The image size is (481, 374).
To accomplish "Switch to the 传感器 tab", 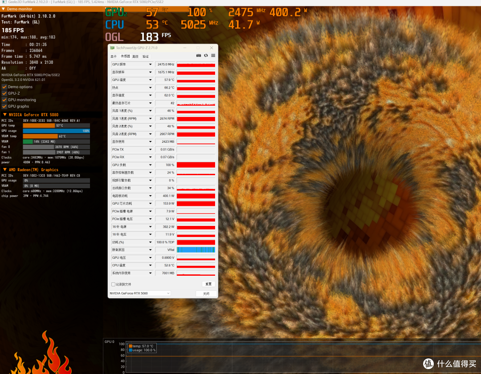I will click(125, 56).
